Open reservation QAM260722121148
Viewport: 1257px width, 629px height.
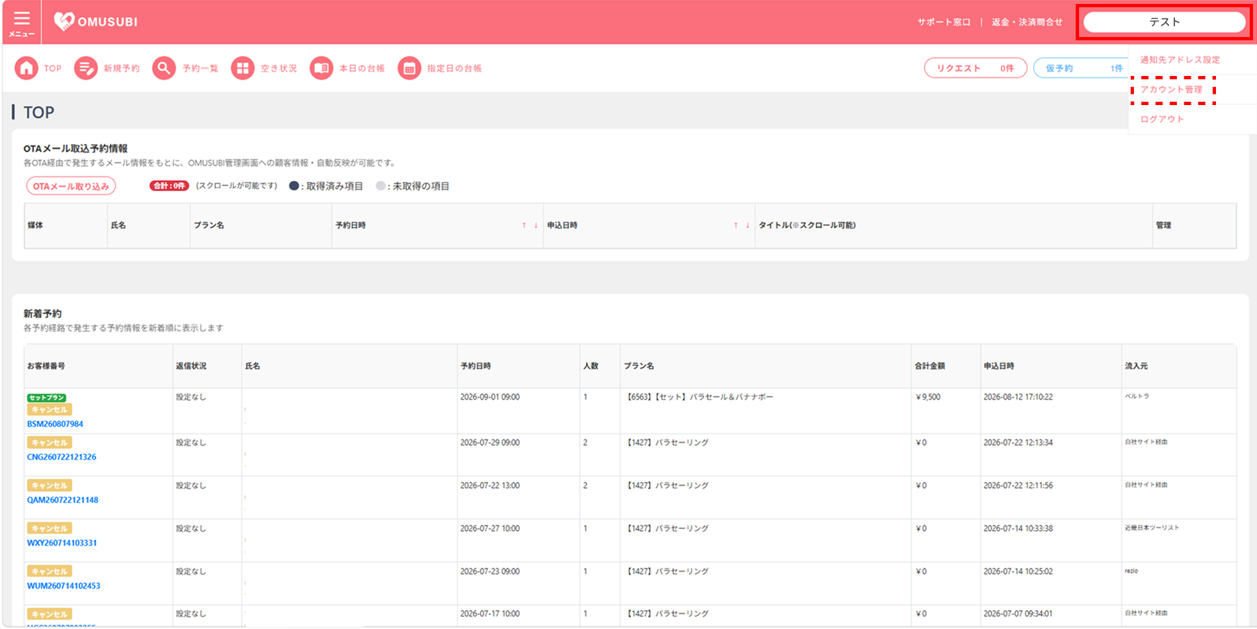(62, 500)
